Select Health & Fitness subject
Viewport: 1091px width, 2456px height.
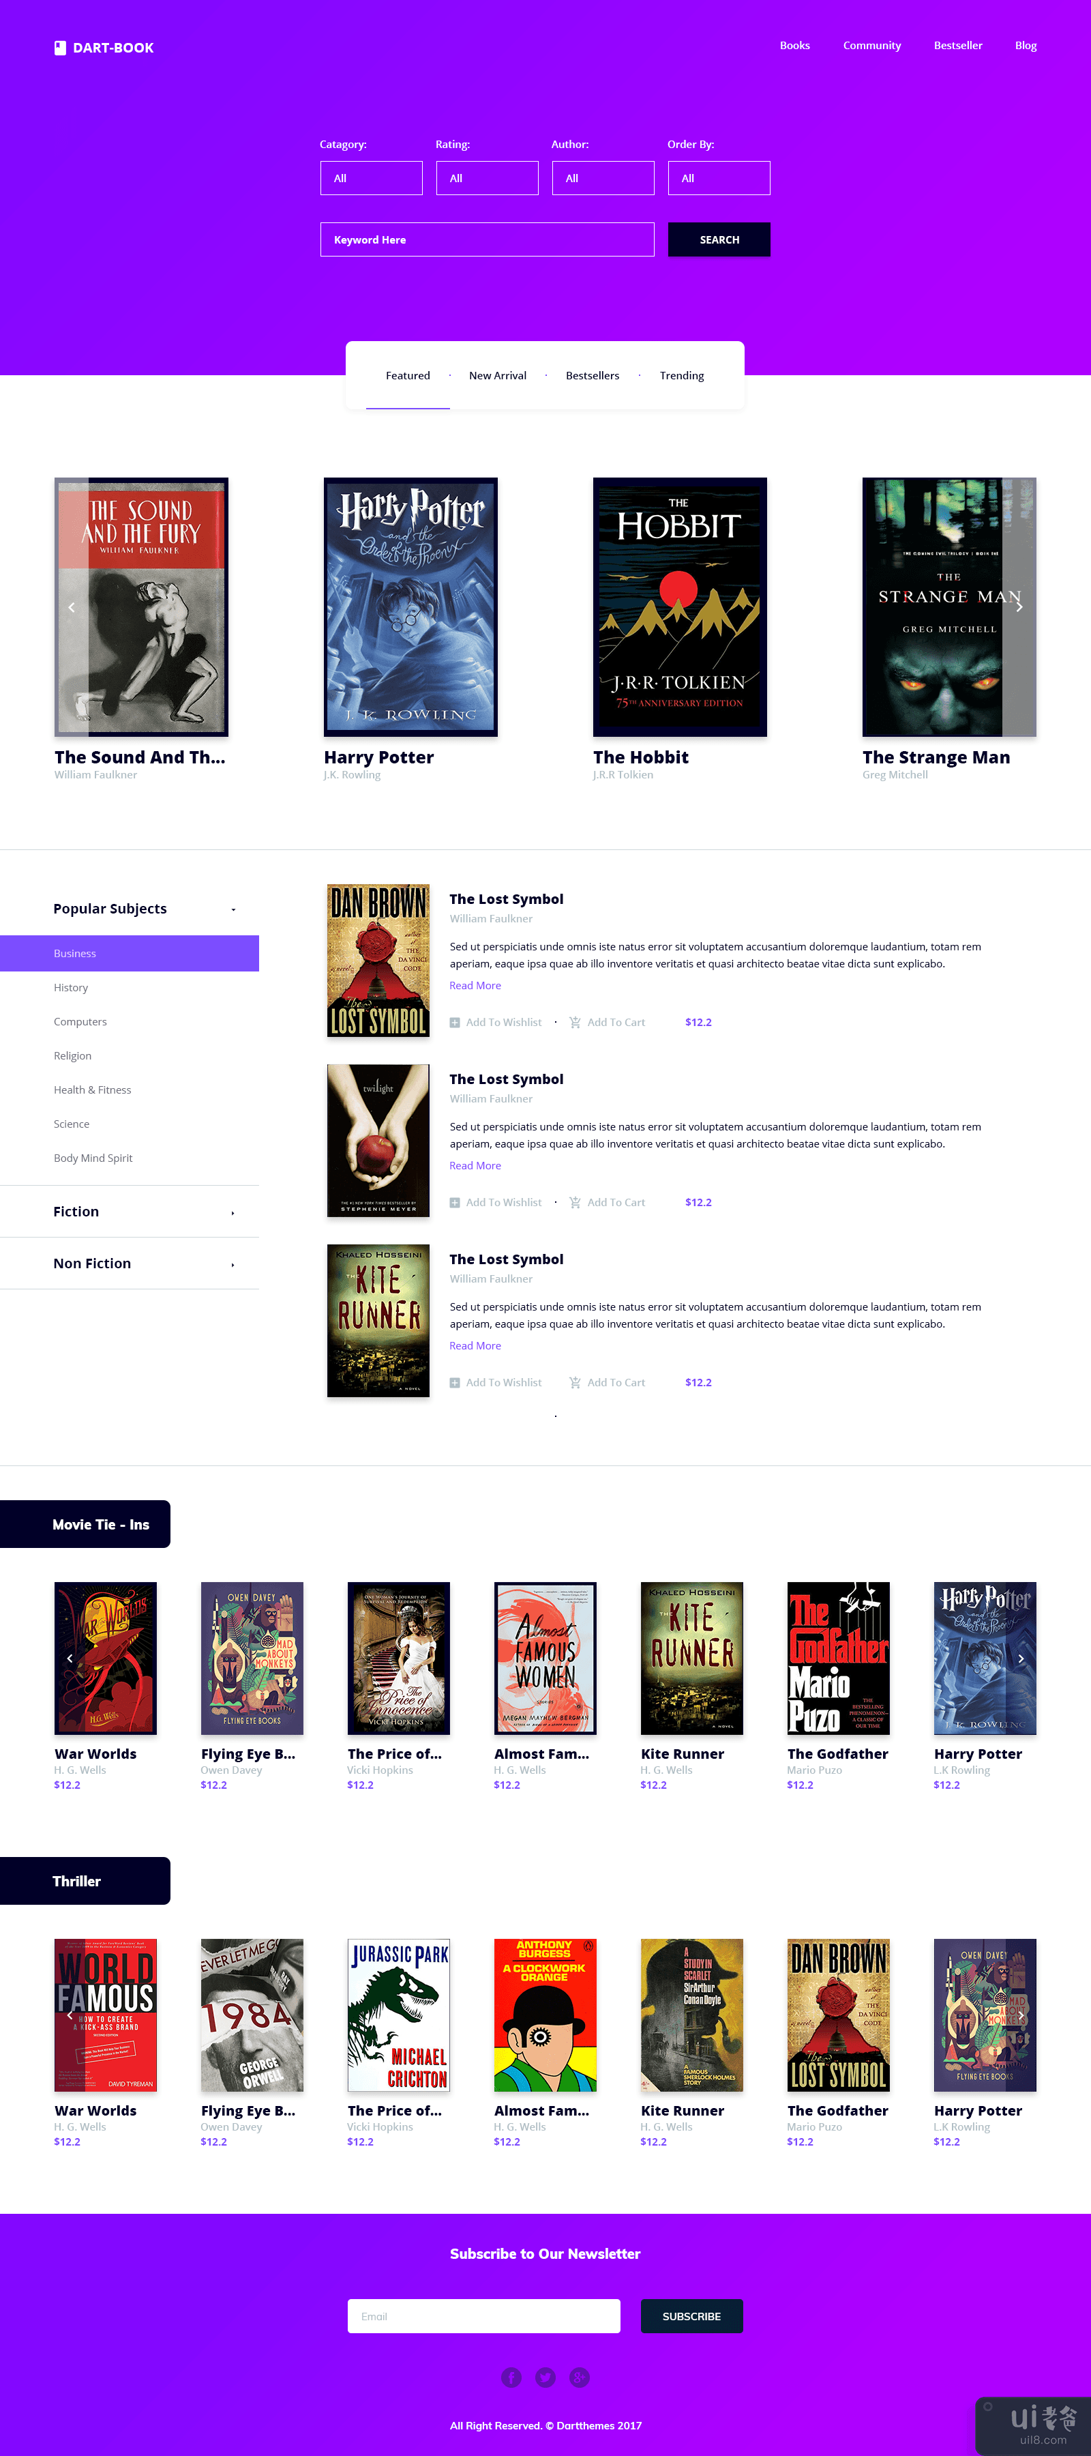(93, 1090)
